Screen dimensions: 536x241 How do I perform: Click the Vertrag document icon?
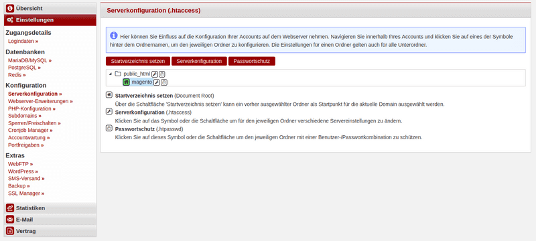(x=10, y=231)
